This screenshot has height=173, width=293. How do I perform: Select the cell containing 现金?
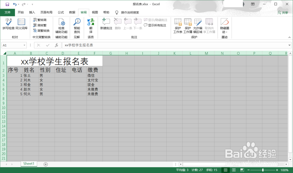tap(95, 85)
